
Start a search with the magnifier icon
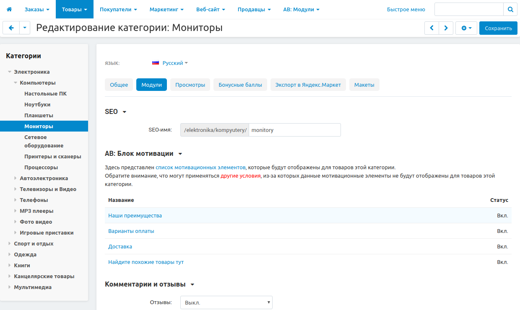pyautogui.click(x=510, y=9)
